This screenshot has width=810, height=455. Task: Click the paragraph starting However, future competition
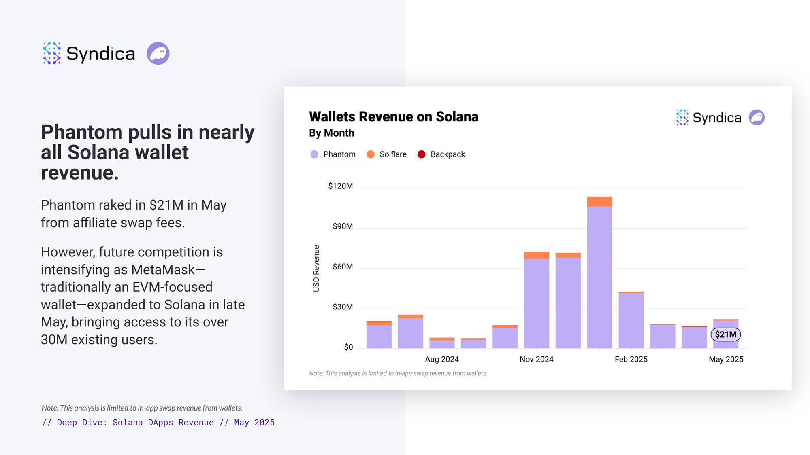pyautogui.click(x=143, y=296)
